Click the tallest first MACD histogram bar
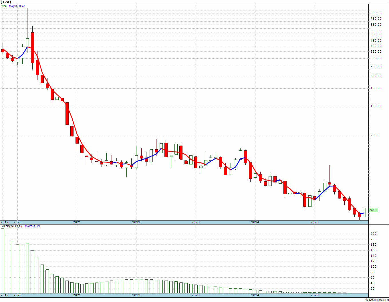The image size is (389, 302). tap(3, 261)
